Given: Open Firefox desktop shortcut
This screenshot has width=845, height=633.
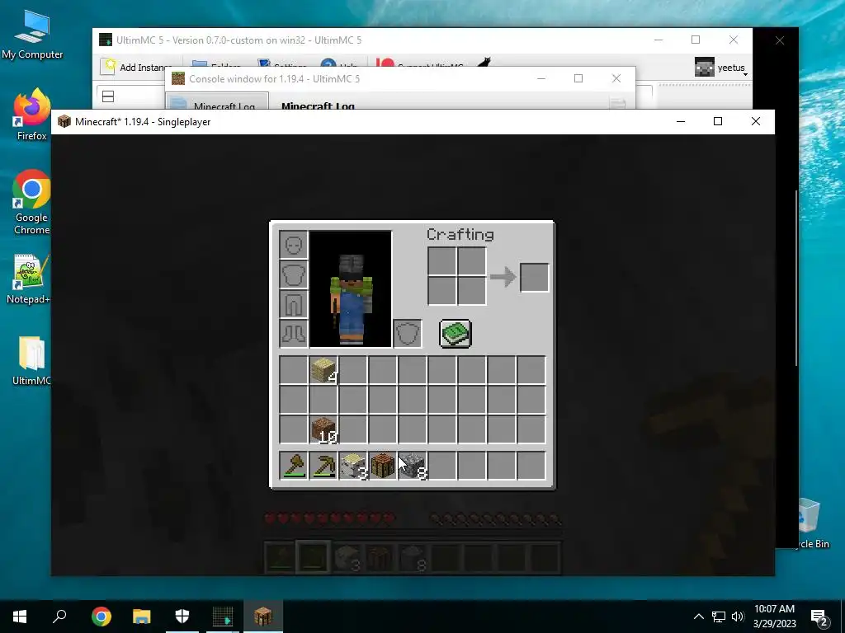Looking at the screenshot, I should tap(32, 115).
